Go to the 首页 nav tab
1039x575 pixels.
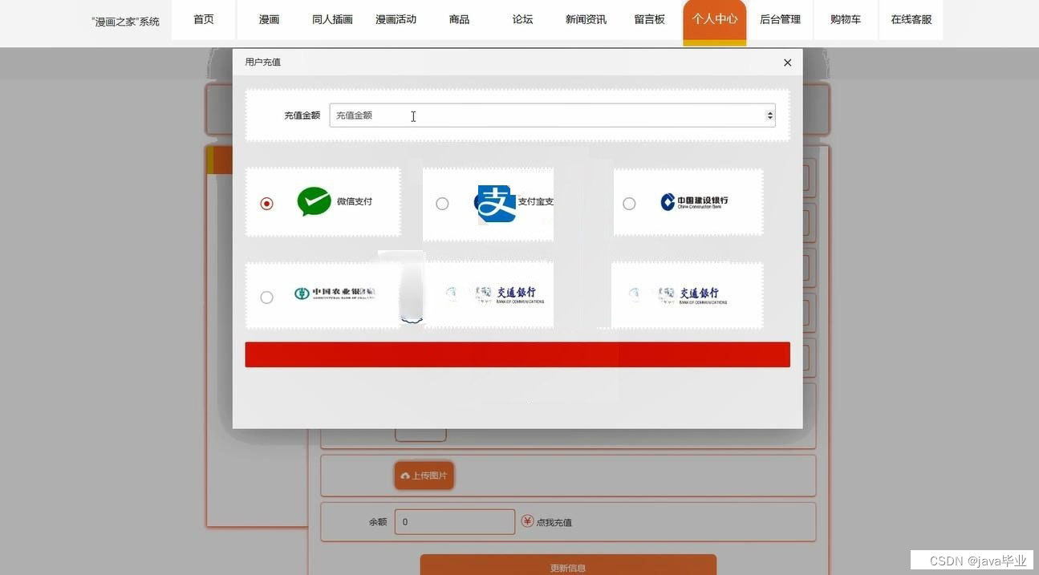204,19
